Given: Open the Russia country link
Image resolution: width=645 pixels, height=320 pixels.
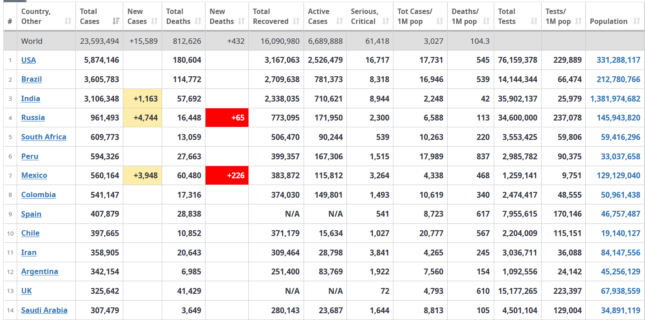Looking at the screenshot, I should [x=33, y=117].
